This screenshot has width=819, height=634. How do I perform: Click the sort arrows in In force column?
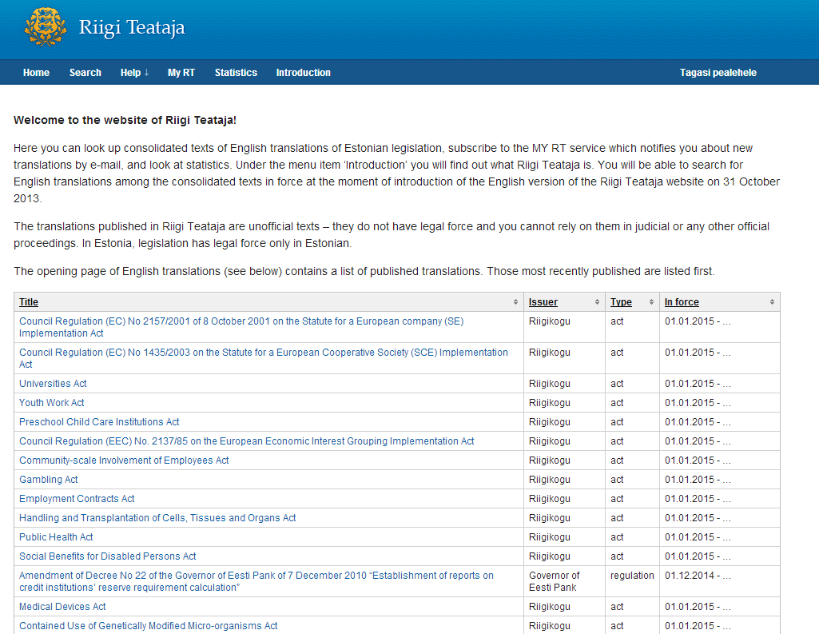tap(772, 302)
